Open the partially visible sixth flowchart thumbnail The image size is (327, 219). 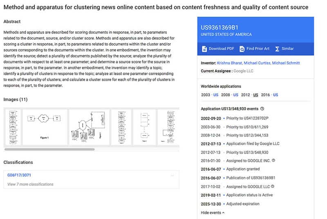click(x=168, y=127)
